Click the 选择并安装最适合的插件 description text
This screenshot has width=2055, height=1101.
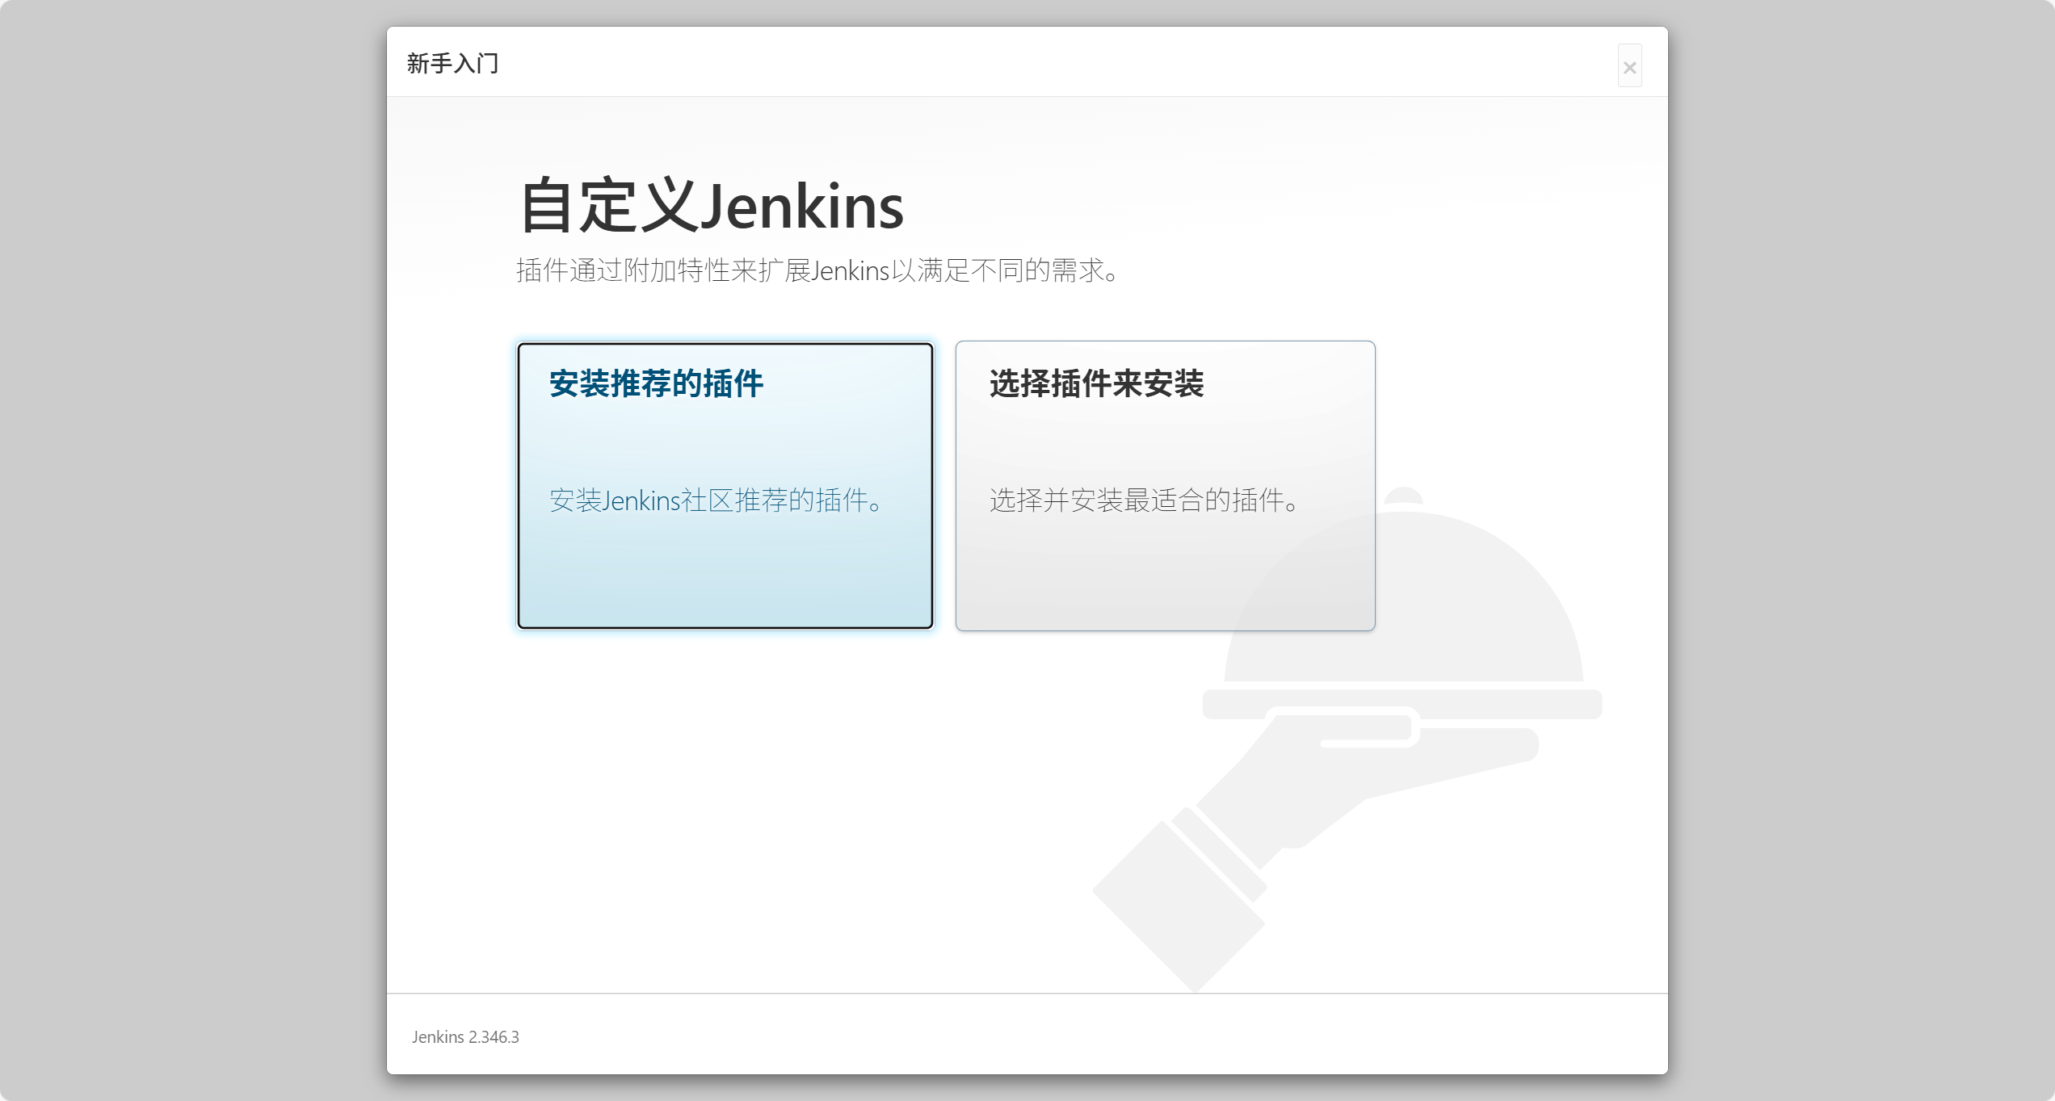tap(1144, 500)
